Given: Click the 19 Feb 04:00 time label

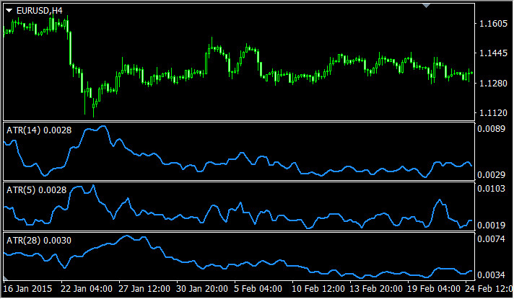Looking at the screenshot, I should 434,289.
